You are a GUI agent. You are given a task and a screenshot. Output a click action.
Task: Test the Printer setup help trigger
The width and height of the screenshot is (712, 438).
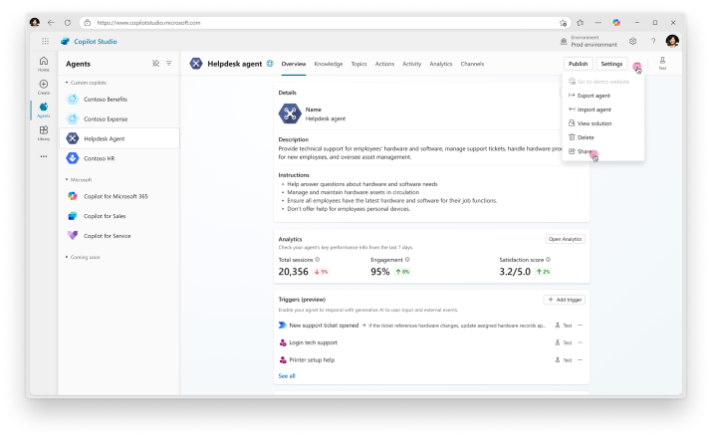tap(563, 360)
